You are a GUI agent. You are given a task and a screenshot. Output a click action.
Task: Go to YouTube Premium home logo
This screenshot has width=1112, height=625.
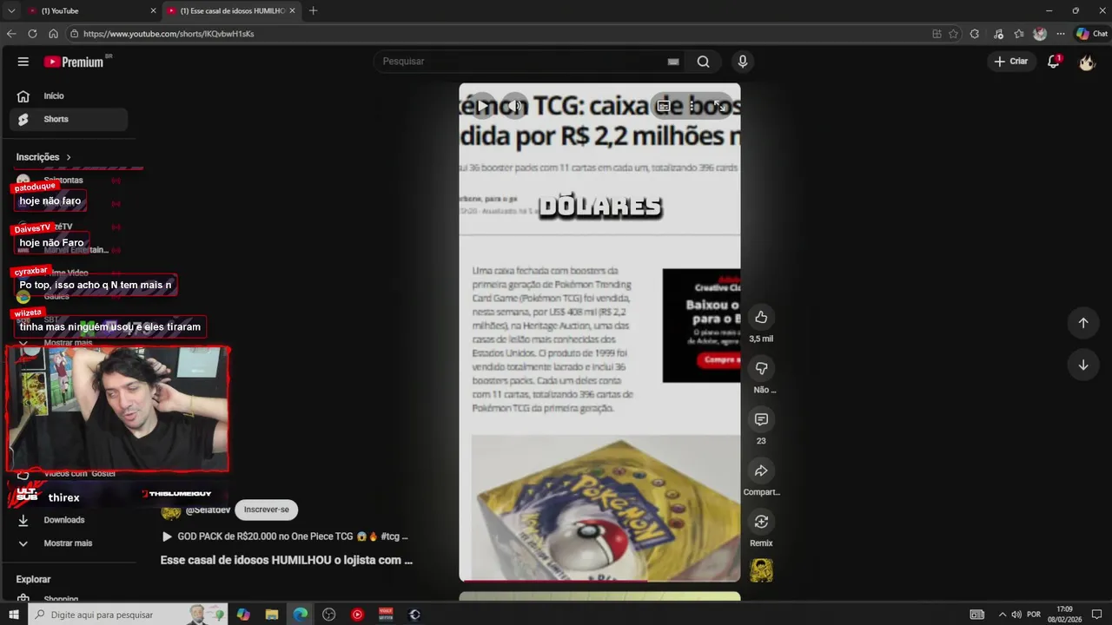[76, 62]
